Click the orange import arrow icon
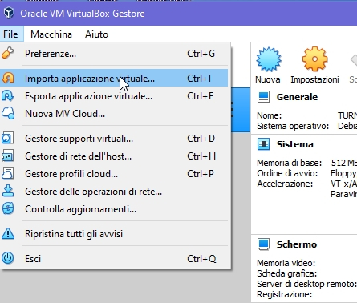 8,78
